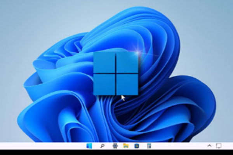233x155 pixels.
Task: Launch the gear-shaped app on the taskbar
Action: 115,146
